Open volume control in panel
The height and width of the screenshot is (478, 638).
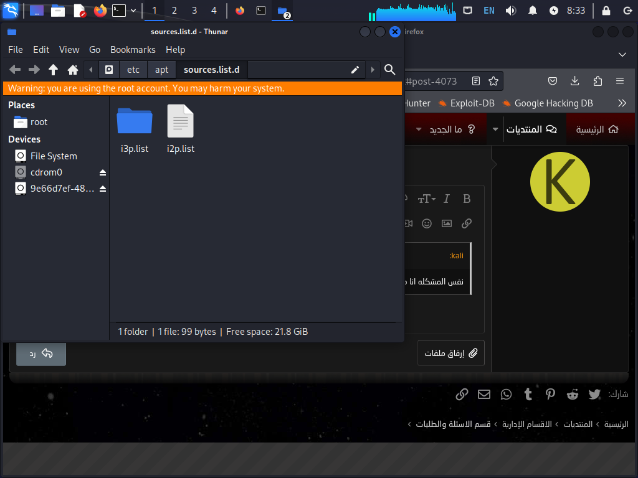[x=511, y=11]
